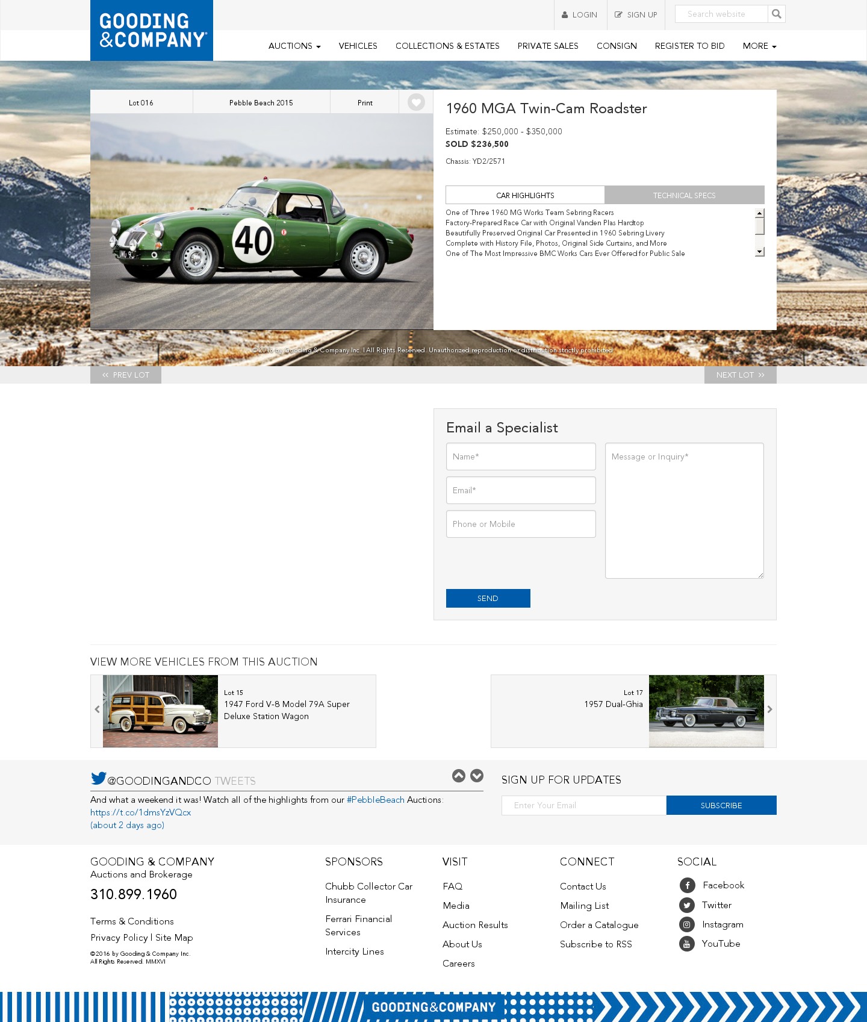The height and width of the screenshot is (1022, 867).
Task: Open YouTube social icon in footer
Action: (x=687, y=944)
